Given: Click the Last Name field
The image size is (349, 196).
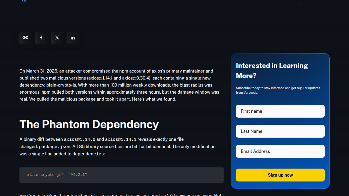Looking at the screenshot, I should click(x=280, y=131).
